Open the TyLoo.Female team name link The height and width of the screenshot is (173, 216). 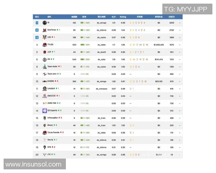[53, 132]
